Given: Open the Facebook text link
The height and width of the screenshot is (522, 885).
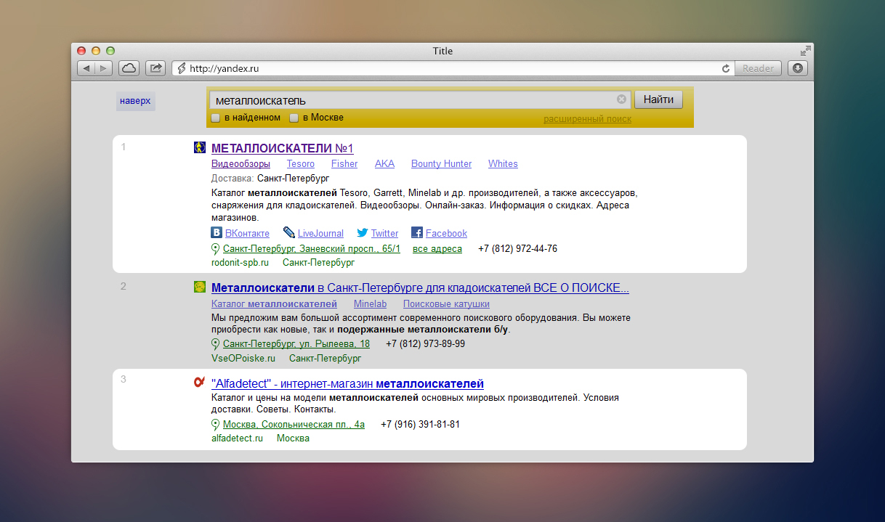Looking at the screenshot, I should [x=446, y=233].
